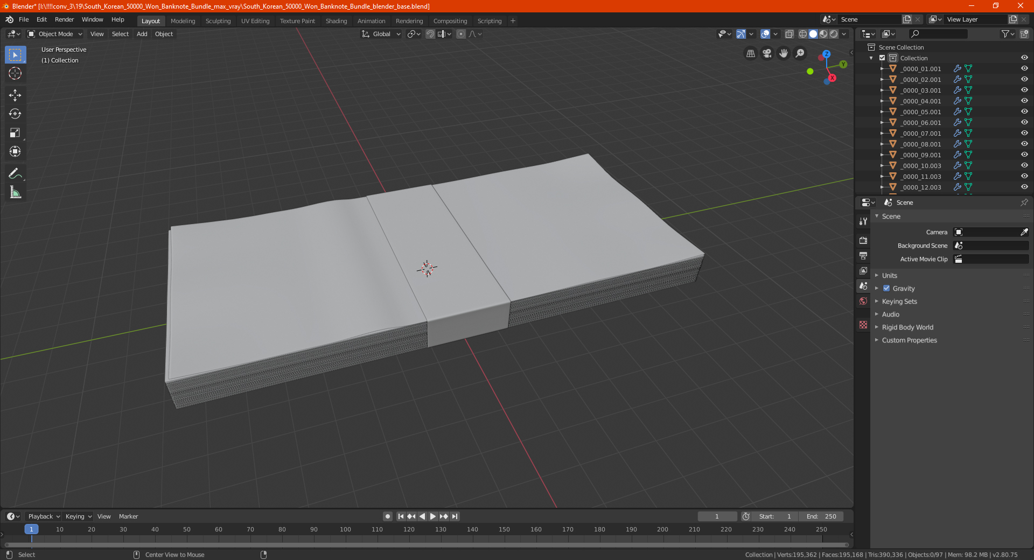Toggle Collection visibility eye icon
The width and height of the screenshot is (1034, 560).
click(1024, 58)
